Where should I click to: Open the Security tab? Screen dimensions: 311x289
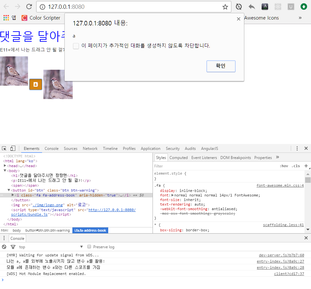click(173, 149)
